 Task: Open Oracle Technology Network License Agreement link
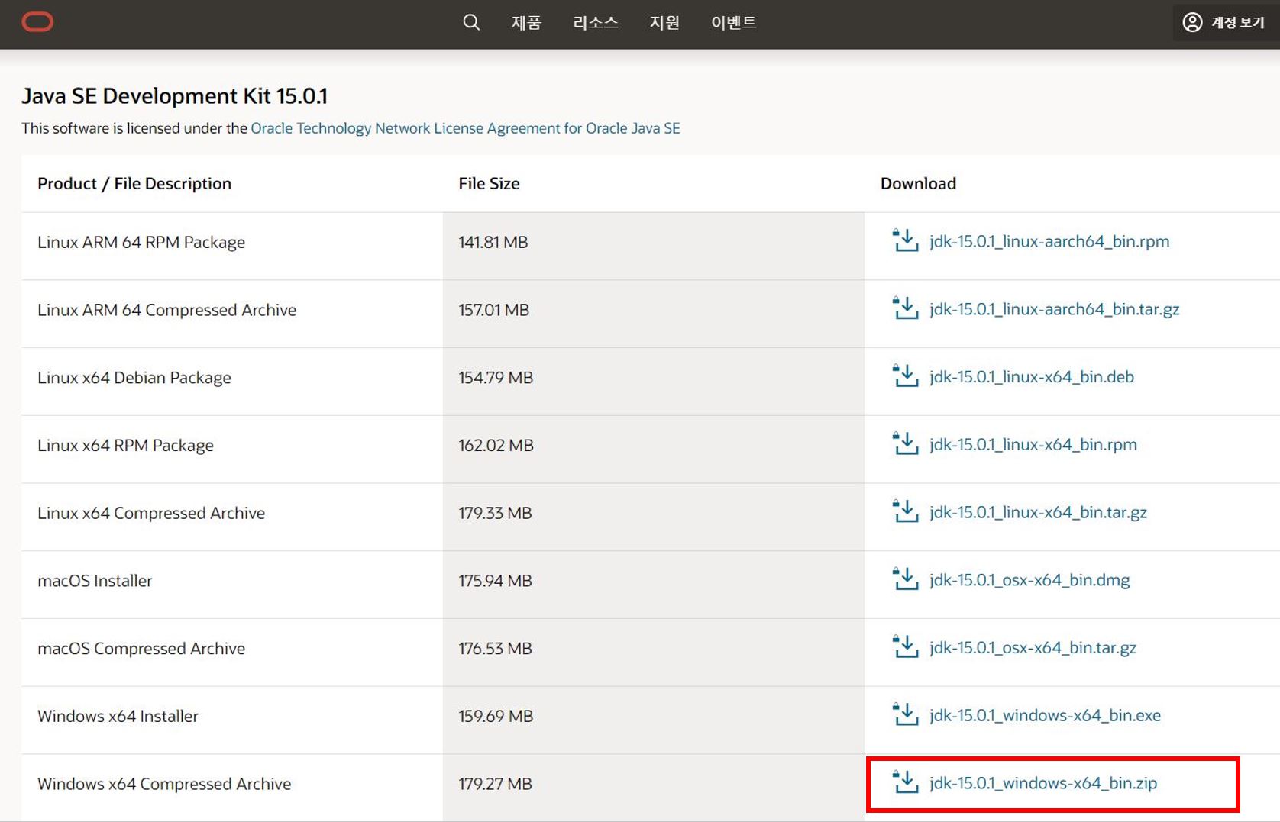coord(465,128)
